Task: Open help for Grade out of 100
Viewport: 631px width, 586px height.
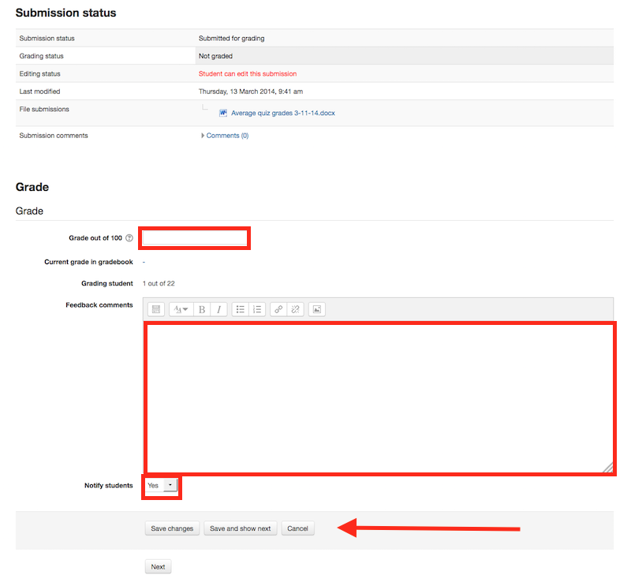Action: click(129, 238)
